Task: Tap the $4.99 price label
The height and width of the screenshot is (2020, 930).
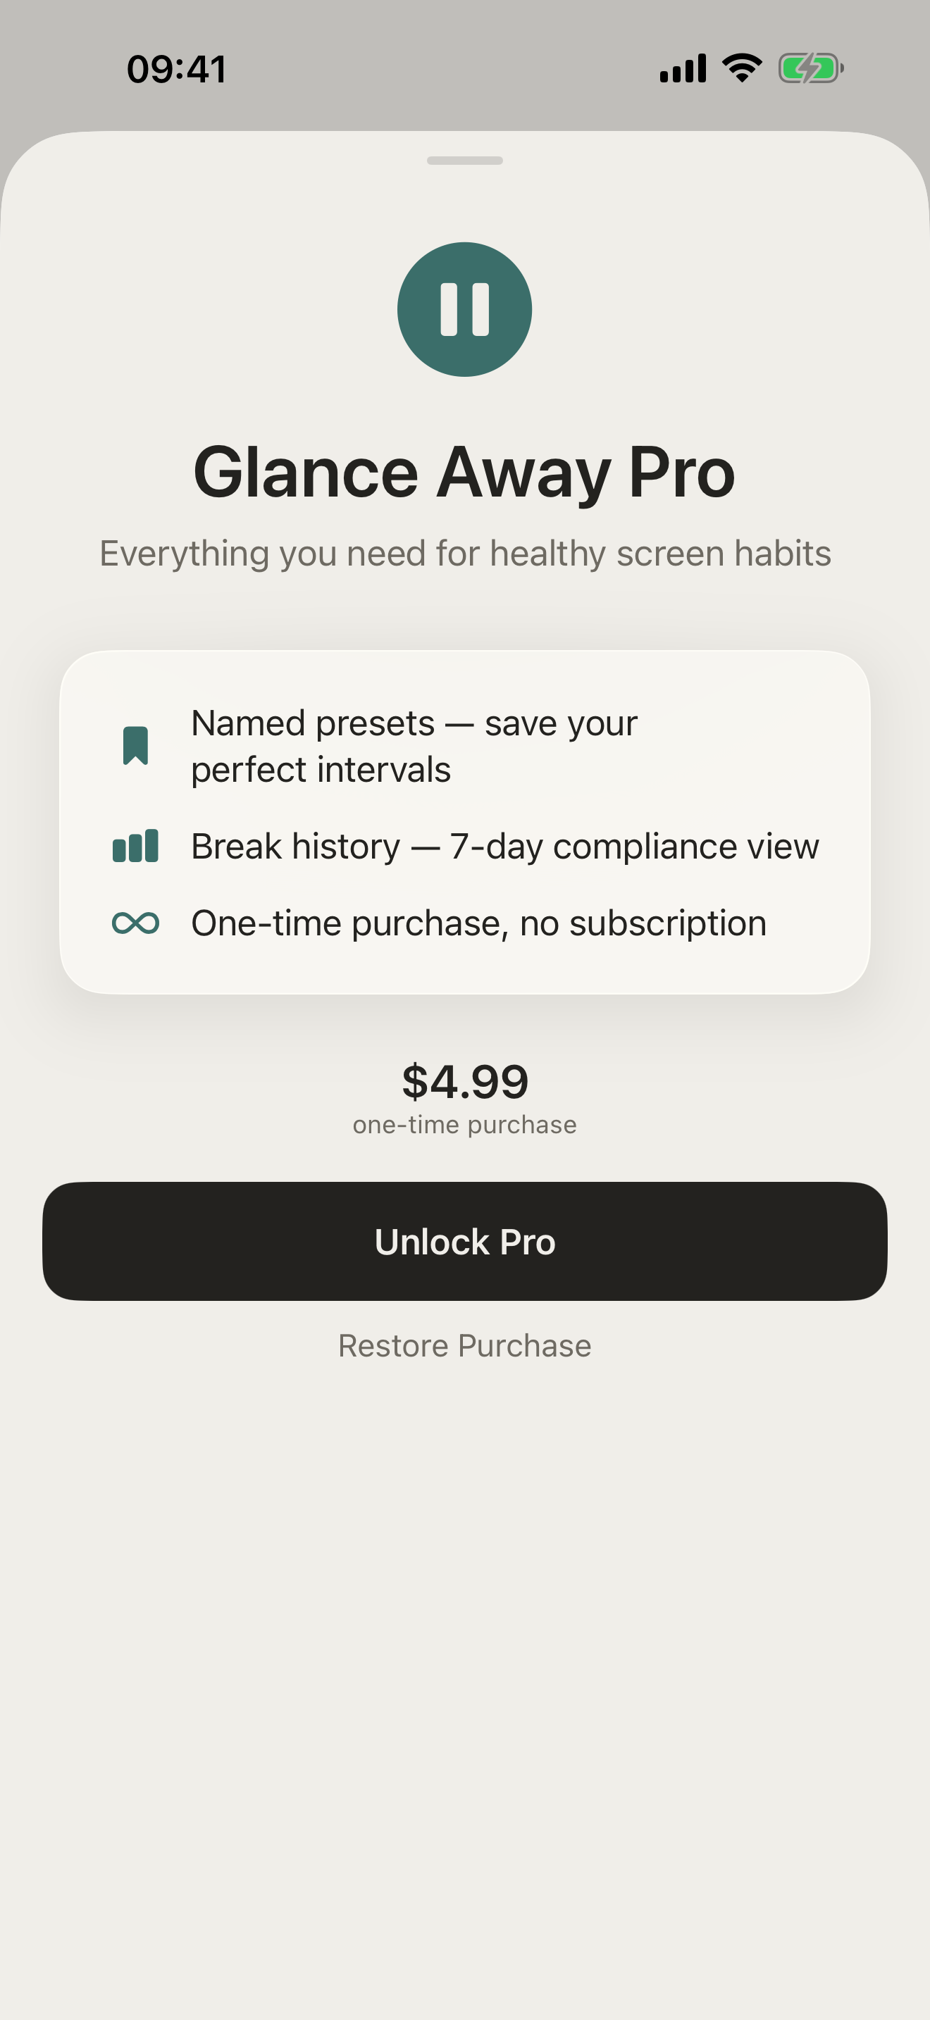Action: tap(465, 1081)
